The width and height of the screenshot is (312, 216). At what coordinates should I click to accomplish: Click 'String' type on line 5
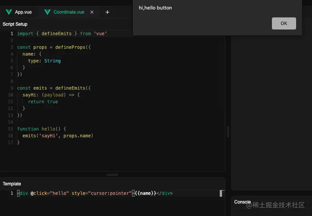pos(52,61)
